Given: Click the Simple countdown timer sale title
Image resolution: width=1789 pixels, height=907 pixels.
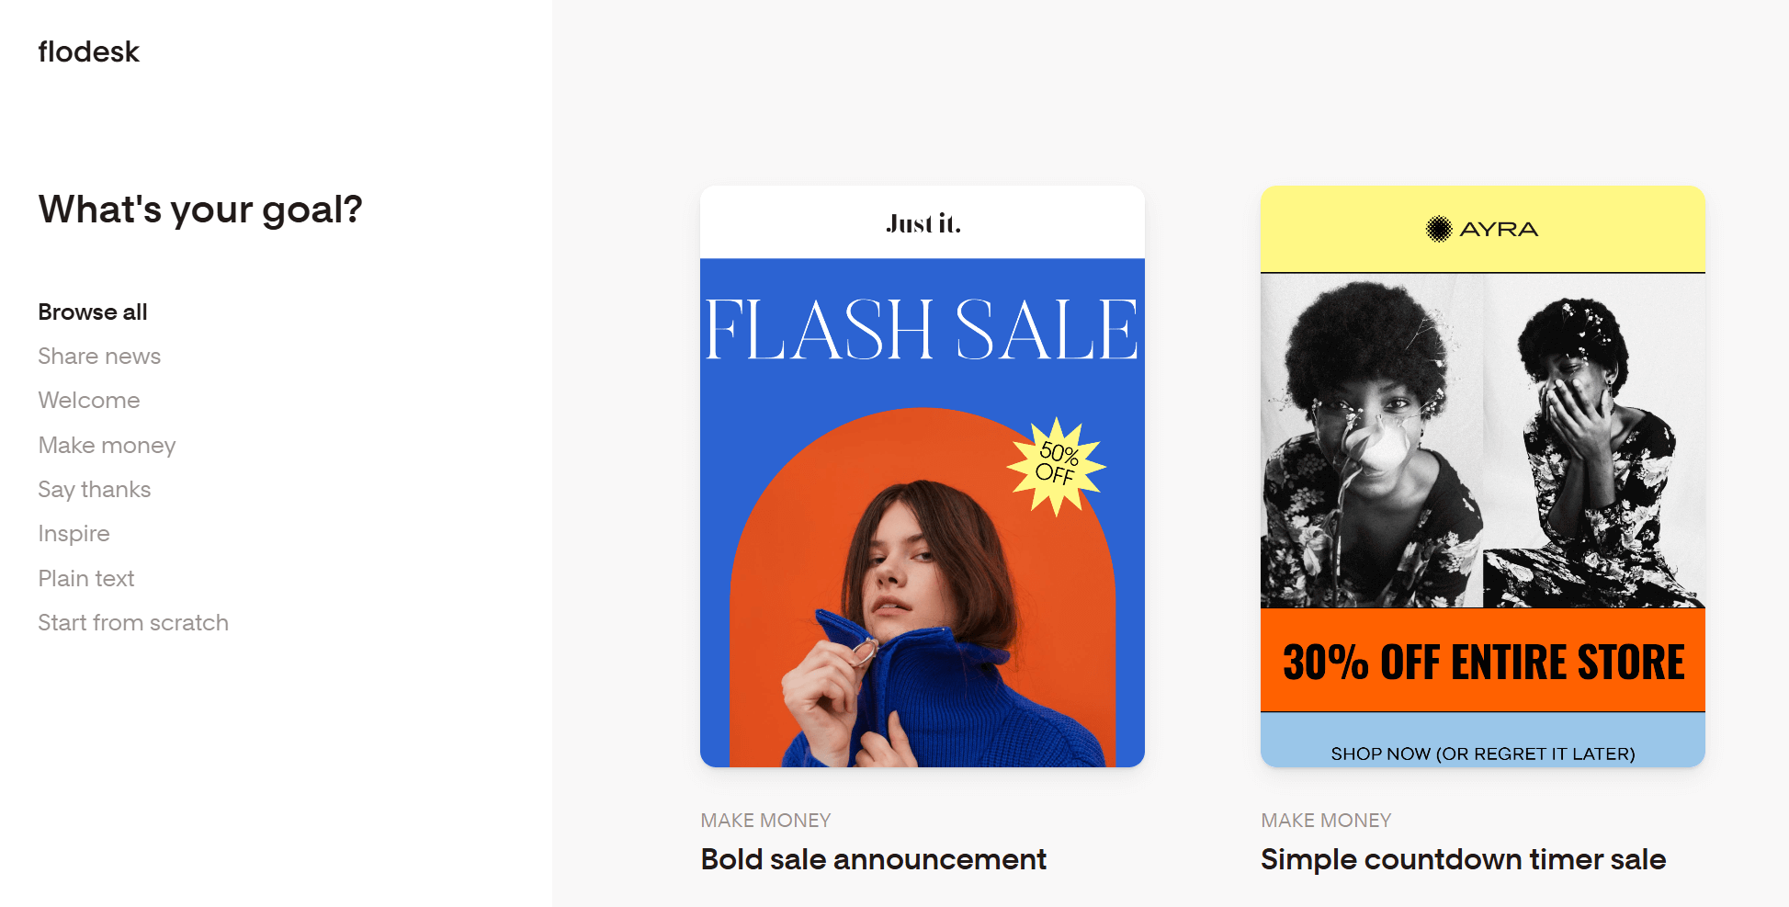Looking at the screenshot, I should pos(1463,859).
